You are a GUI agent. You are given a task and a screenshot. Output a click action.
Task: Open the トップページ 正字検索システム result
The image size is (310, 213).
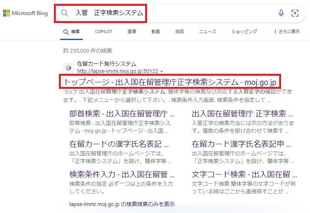coord(170,82)
